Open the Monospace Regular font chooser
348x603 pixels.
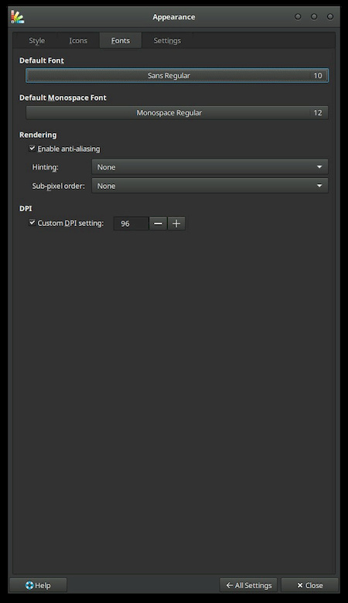[x=177, y=113]
